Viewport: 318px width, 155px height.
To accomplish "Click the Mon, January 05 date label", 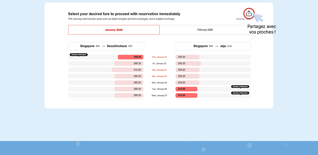I will point(159,83).
